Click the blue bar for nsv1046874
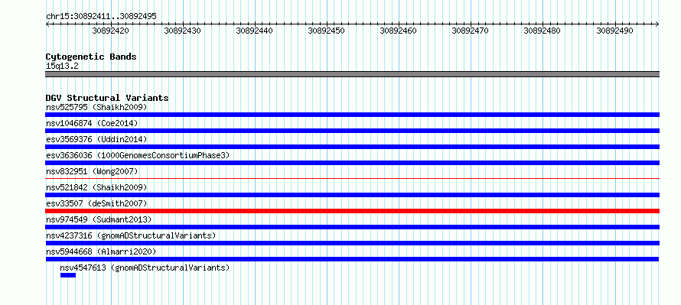The image size is (681, 305). [x=352, y=131]
